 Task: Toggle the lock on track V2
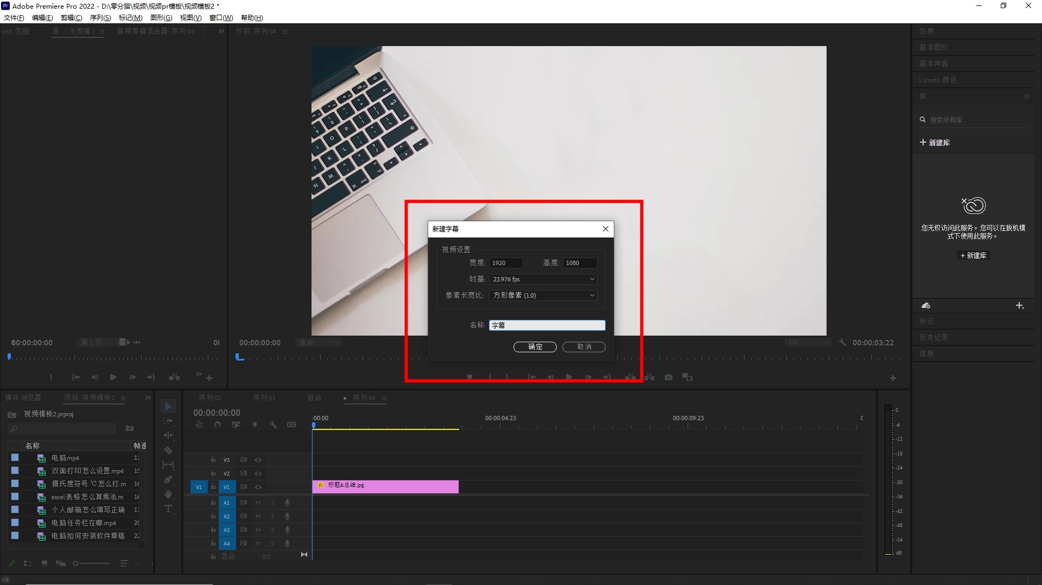point(213,473)
